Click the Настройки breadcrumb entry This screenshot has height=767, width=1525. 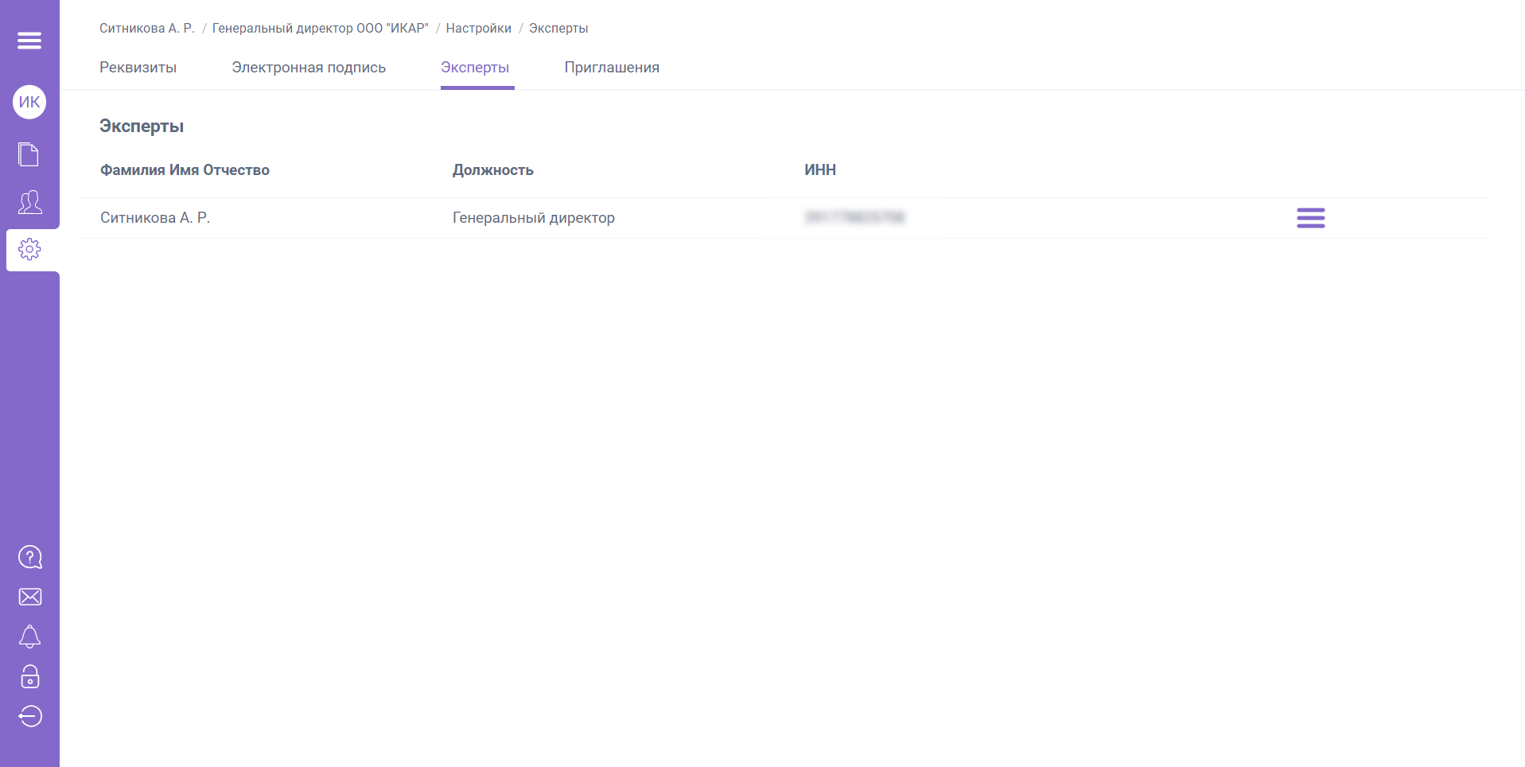pyautogui.click(x=479, y=27)
